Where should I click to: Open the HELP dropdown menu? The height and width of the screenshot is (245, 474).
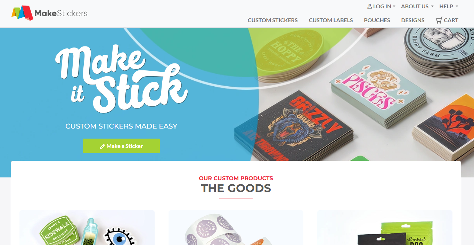449,6
